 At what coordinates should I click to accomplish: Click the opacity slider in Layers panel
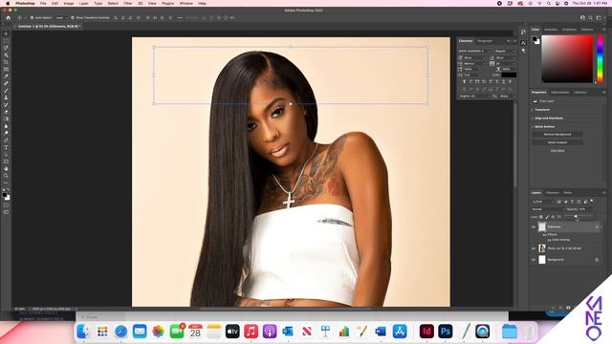click(579, 216)
